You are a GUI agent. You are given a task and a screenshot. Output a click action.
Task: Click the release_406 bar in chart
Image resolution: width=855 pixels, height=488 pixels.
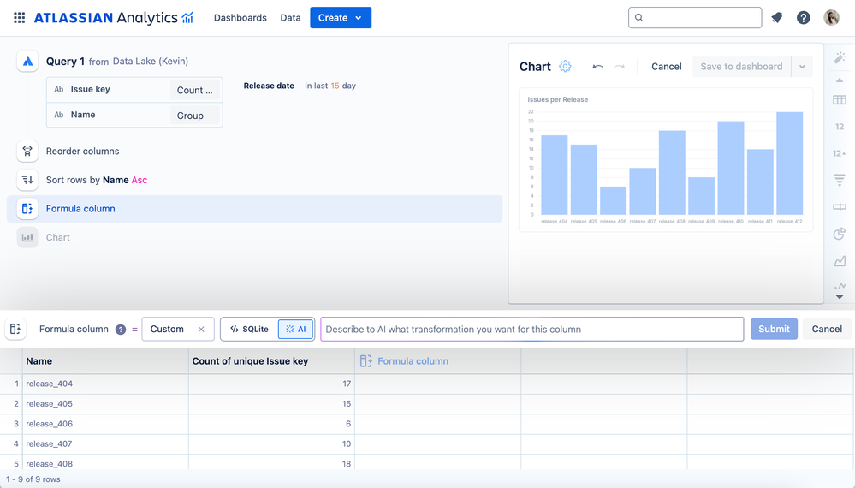point(613,200)
